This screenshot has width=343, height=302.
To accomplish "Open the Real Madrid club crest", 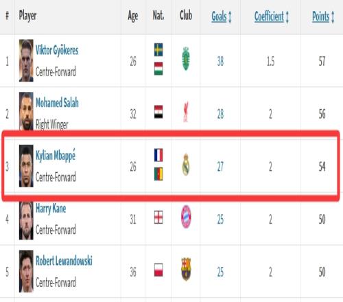I will point(186,164).
